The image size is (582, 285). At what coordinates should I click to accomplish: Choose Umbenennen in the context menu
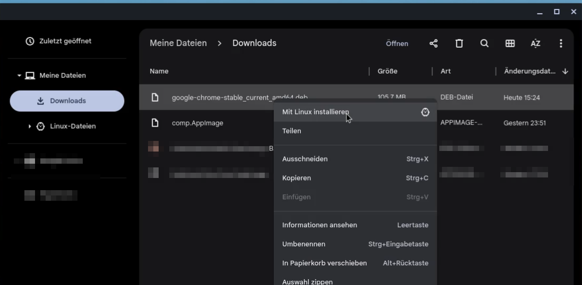[x=355, y=244]
